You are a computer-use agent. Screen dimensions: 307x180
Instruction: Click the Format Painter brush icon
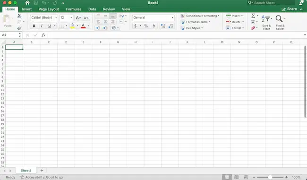point(19,28)
